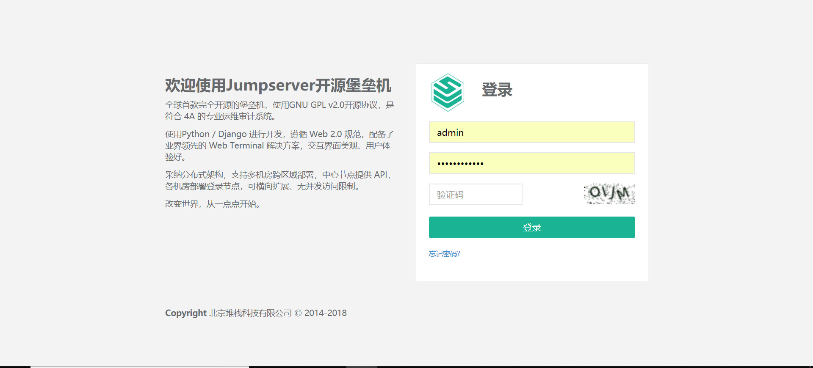Click the 登录 heading text
The image size is (813, 368).
[x=497, y=90]
